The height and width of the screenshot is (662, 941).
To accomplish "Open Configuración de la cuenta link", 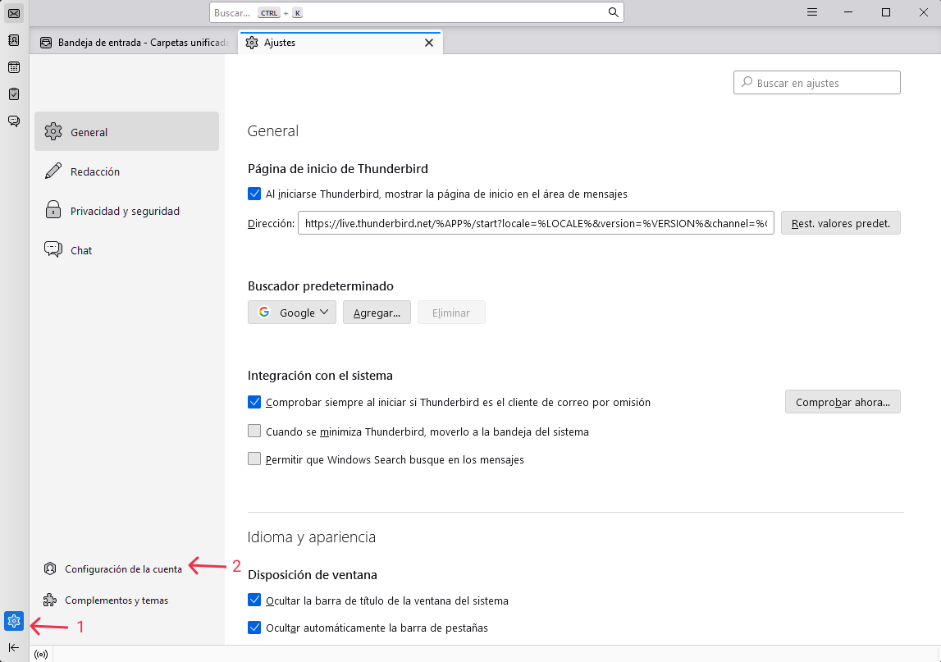I will tap(123, 568).
